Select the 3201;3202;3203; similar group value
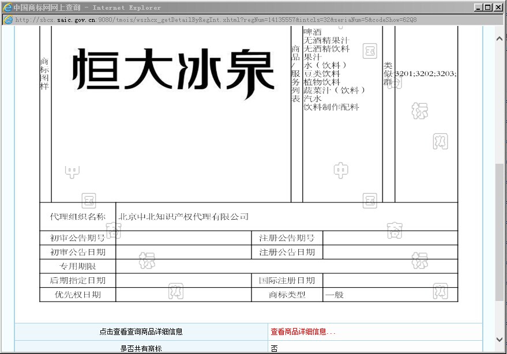 click(x=426, y=74)
